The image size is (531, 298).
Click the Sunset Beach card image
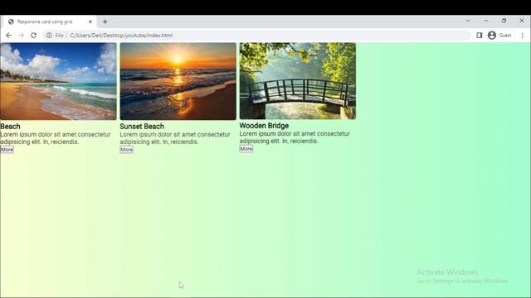[x=178, y=81]
